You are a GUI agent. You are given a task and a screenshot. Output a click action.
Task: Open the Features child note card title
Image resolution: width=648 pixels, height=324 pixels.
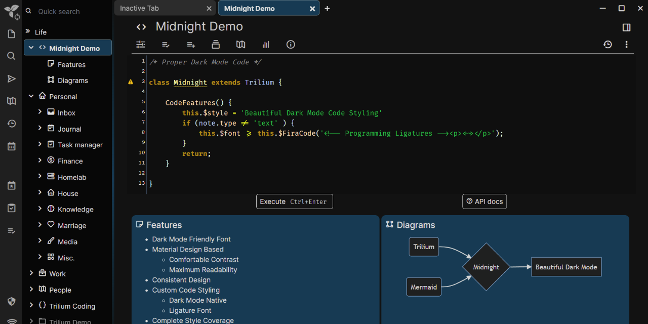pos(164,225)
